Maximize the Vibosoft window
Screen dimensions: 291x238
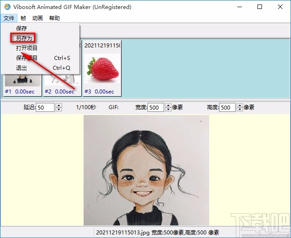(260, 7)
